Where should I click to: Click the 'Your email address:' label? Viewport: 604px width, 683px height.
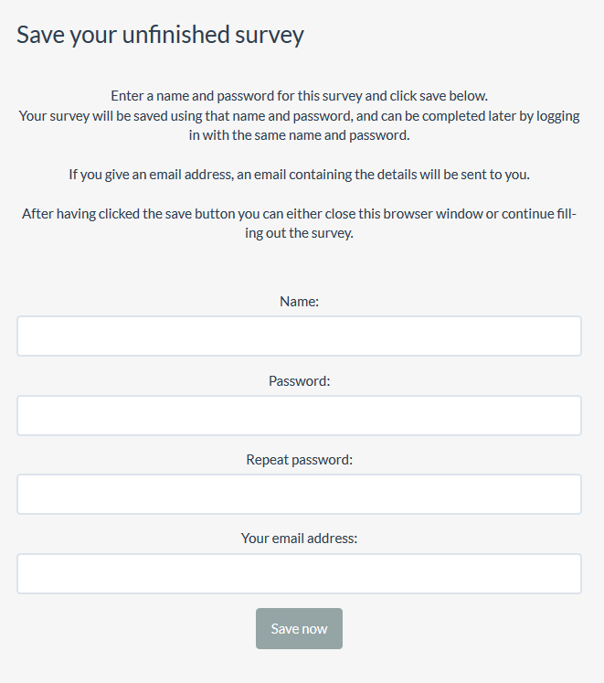pos(299,539)
